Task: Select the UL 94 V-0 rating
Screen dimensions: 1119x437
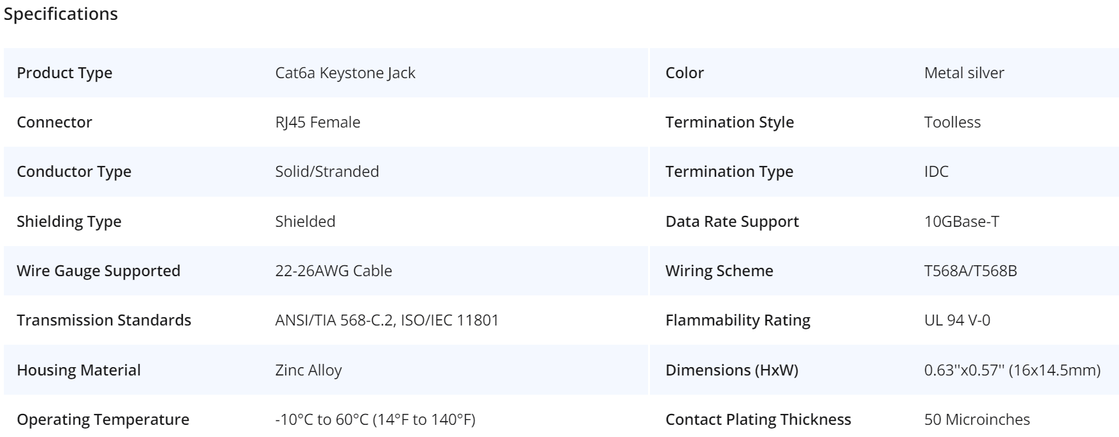Action: click(957, 320)
